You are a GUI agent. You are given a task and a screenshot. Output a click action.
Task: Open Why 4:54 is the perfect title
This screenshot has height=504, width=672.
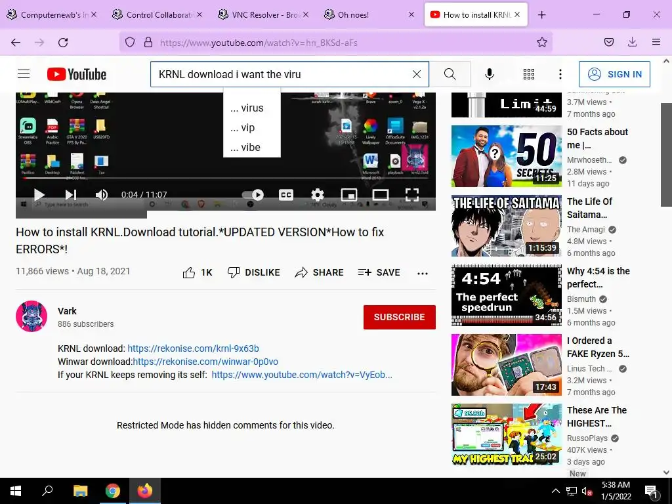tap(598, 278)
